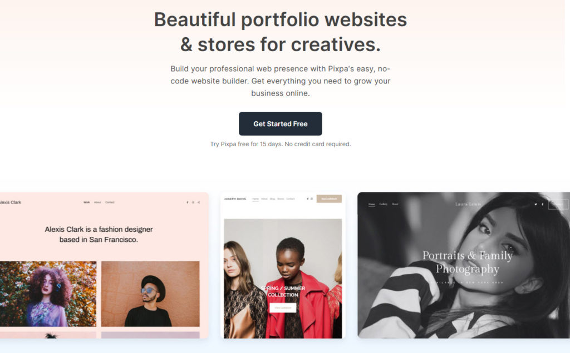
Task: Click the share icon in Alexis Clark template
Action: coord(199,202)
